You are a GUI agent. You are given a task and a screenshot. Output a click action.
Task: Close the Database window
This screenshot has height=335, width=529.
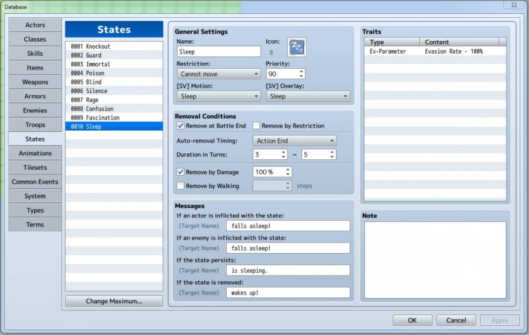(x=514, y=5)
